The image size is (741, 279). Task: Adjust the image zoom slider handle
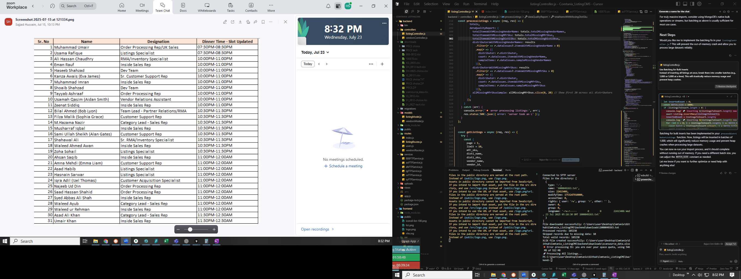190,229
